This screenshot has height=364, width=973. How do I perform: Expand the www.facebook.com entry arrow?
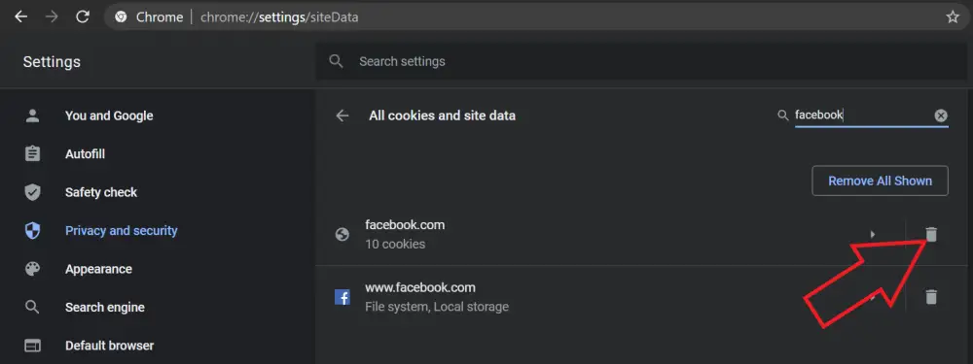coord(873,297)
